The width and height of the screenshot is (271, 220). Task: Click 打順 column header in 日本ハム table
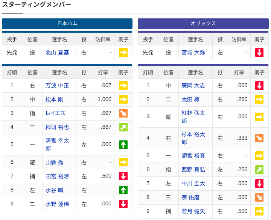pyautogui.click(x=12, y=72)
